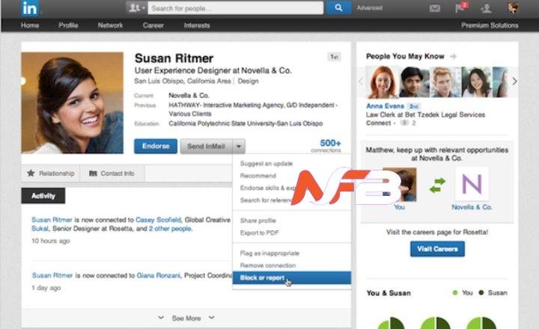539x329 pixels.
Task: Open People You May Know arrow
Action: coord(453,56)
